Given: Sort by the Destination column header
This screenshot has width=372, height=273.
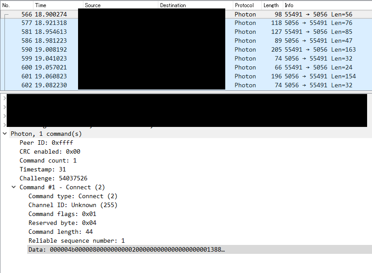Looking at the screenshot, I should click(195, 5).
